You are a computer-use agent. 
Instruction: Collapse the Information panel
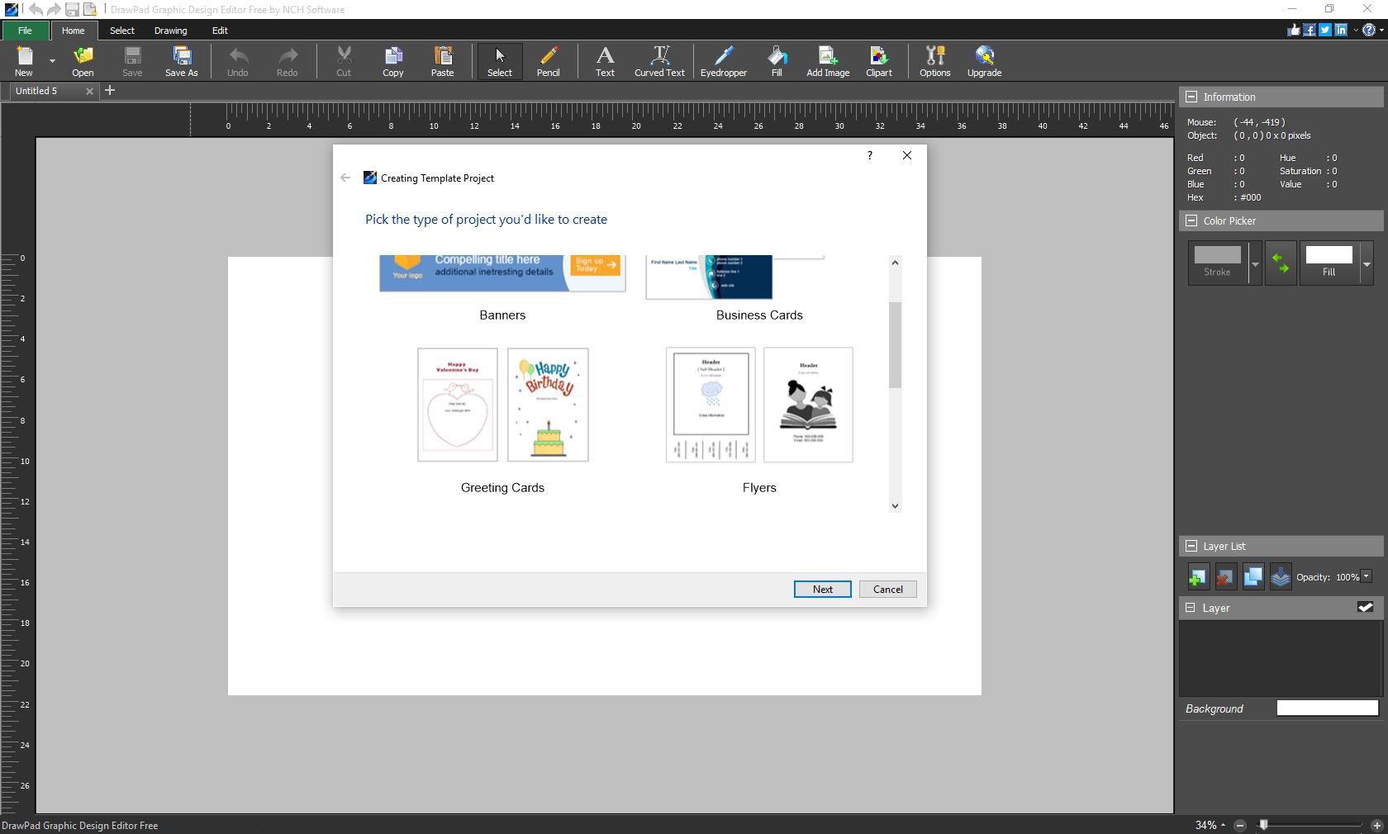pos(1192,97)
